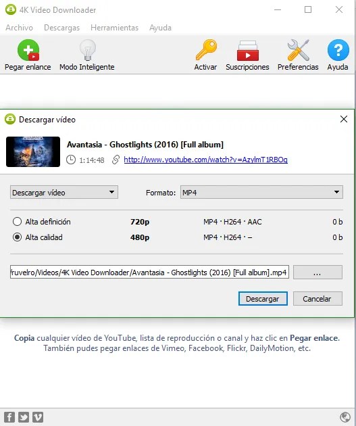356x426 pixels.
Task: Close the Descargar vídeo dialog
Action: [x=344, y=119]
